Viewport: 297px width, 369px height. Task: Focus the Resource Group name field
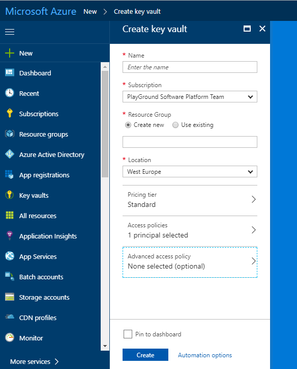tap(190, 142)
